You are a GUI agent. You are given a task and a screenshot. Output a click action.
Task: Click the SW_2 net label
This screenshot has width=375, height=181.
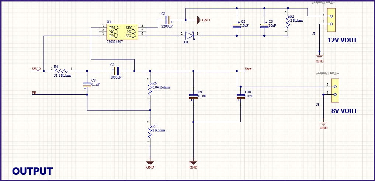click(36, 69)
